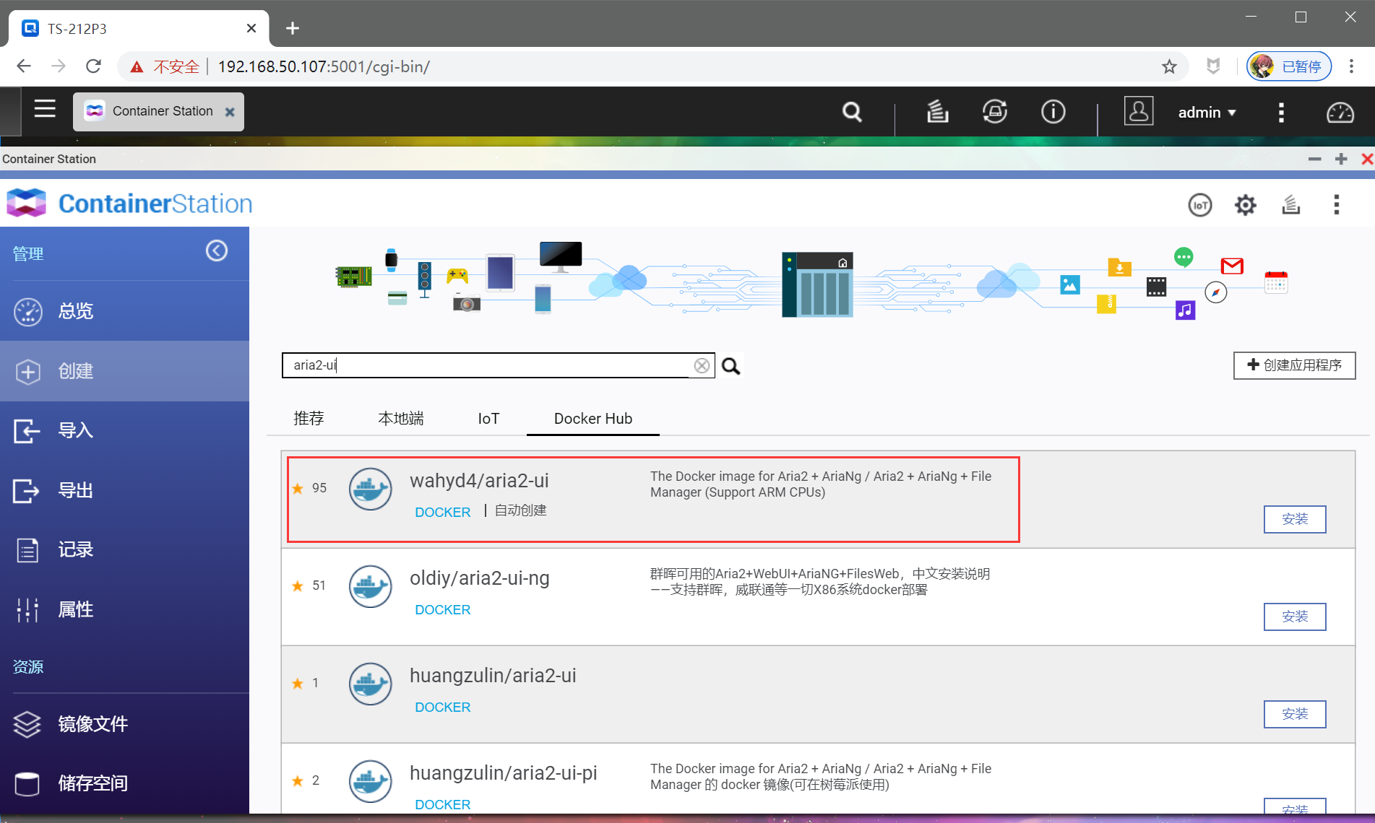Screen dimensions: 1375x823
Task: Open the dashboard gauge icon
Action: pyautogui.click(x=1340, y=113)
